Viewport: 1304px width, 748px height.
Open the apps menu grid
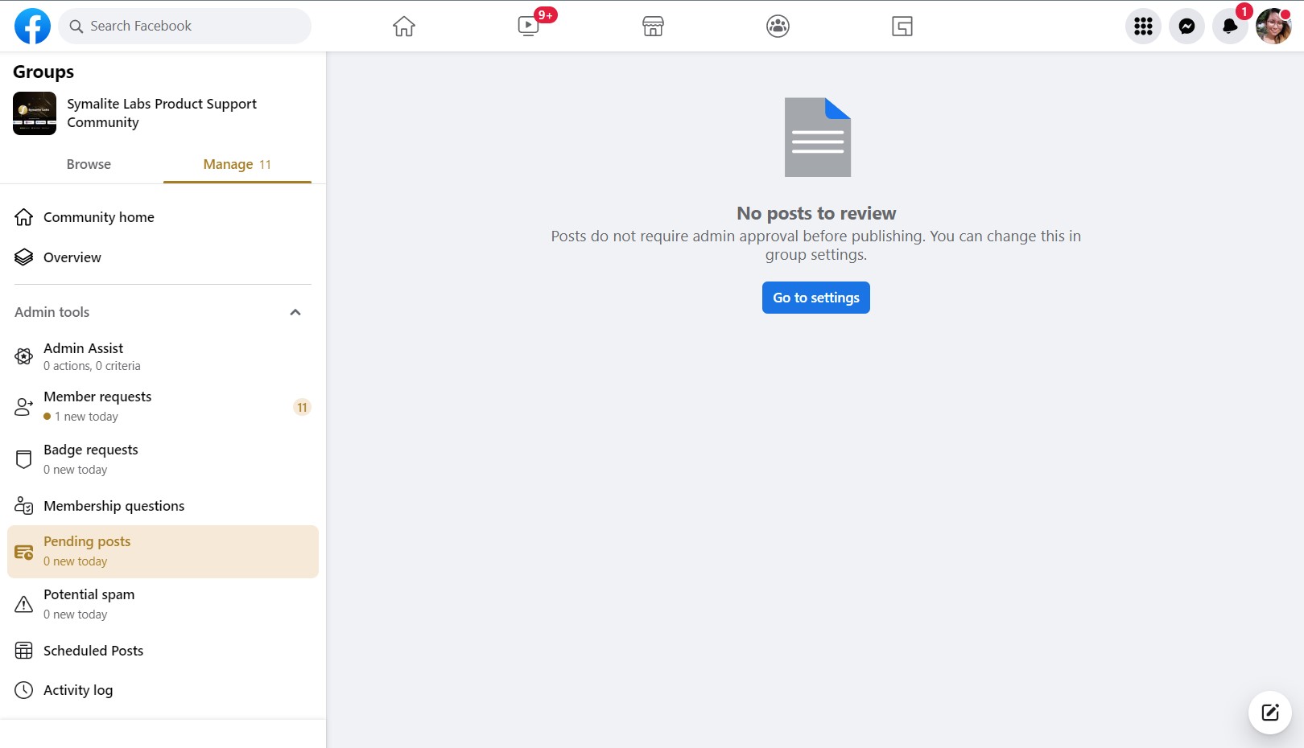pos(1143,26)
